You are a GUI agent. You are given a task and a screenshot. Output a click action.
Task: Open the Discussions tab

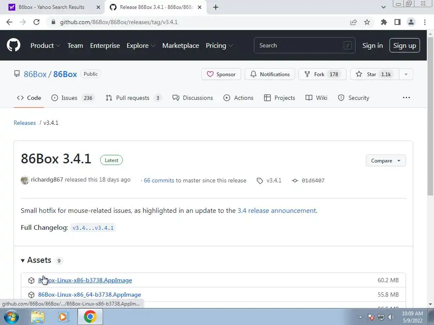click(193, 98)
